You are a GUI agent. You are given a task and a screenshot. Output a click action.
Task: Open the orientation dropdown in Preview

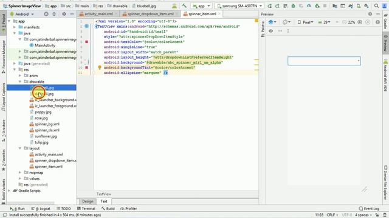click(x=286, y=22)
